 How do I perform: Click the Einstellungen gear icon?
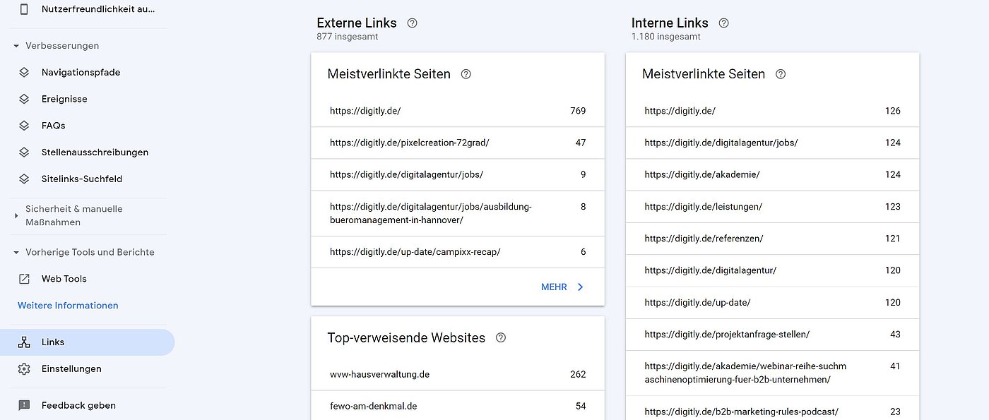[24, 369]
